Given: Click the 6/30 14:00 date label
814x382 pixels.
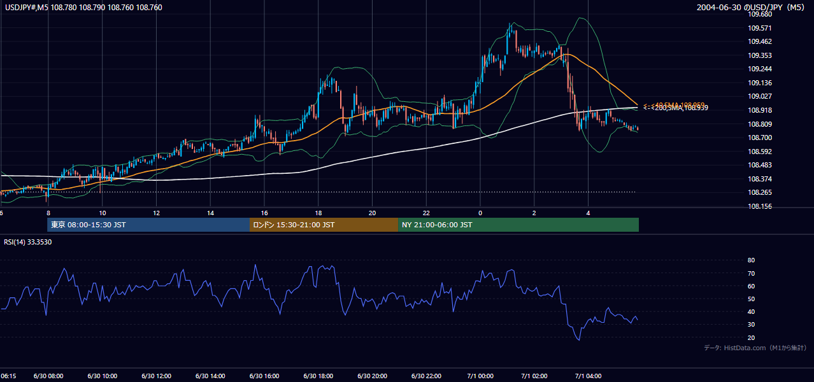Looking at the screenshot, I should (x=211, y=376).
